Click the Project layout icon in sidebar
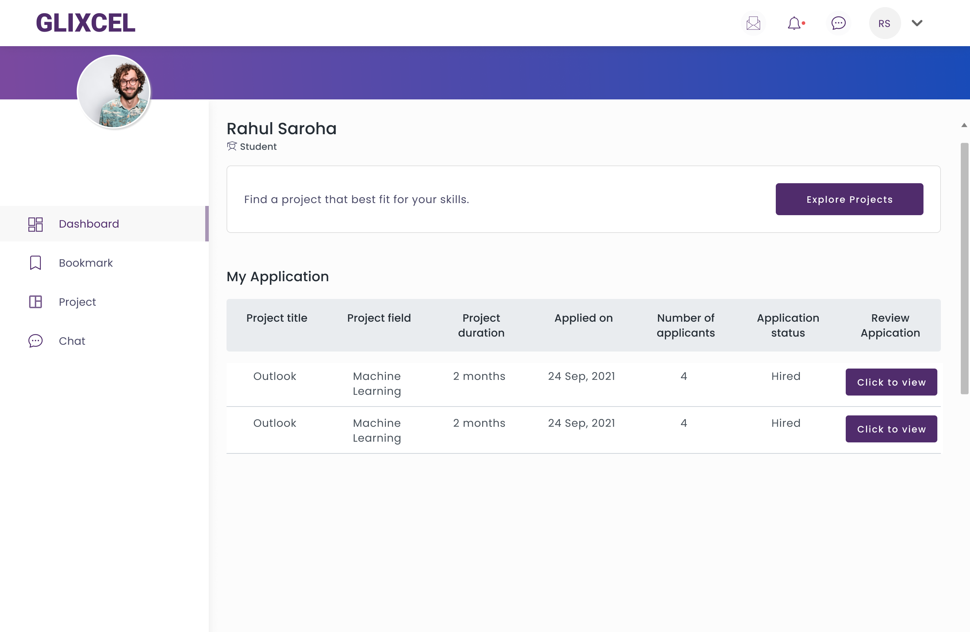Viewport: 970px width, 632px height. tap(36, 302)
